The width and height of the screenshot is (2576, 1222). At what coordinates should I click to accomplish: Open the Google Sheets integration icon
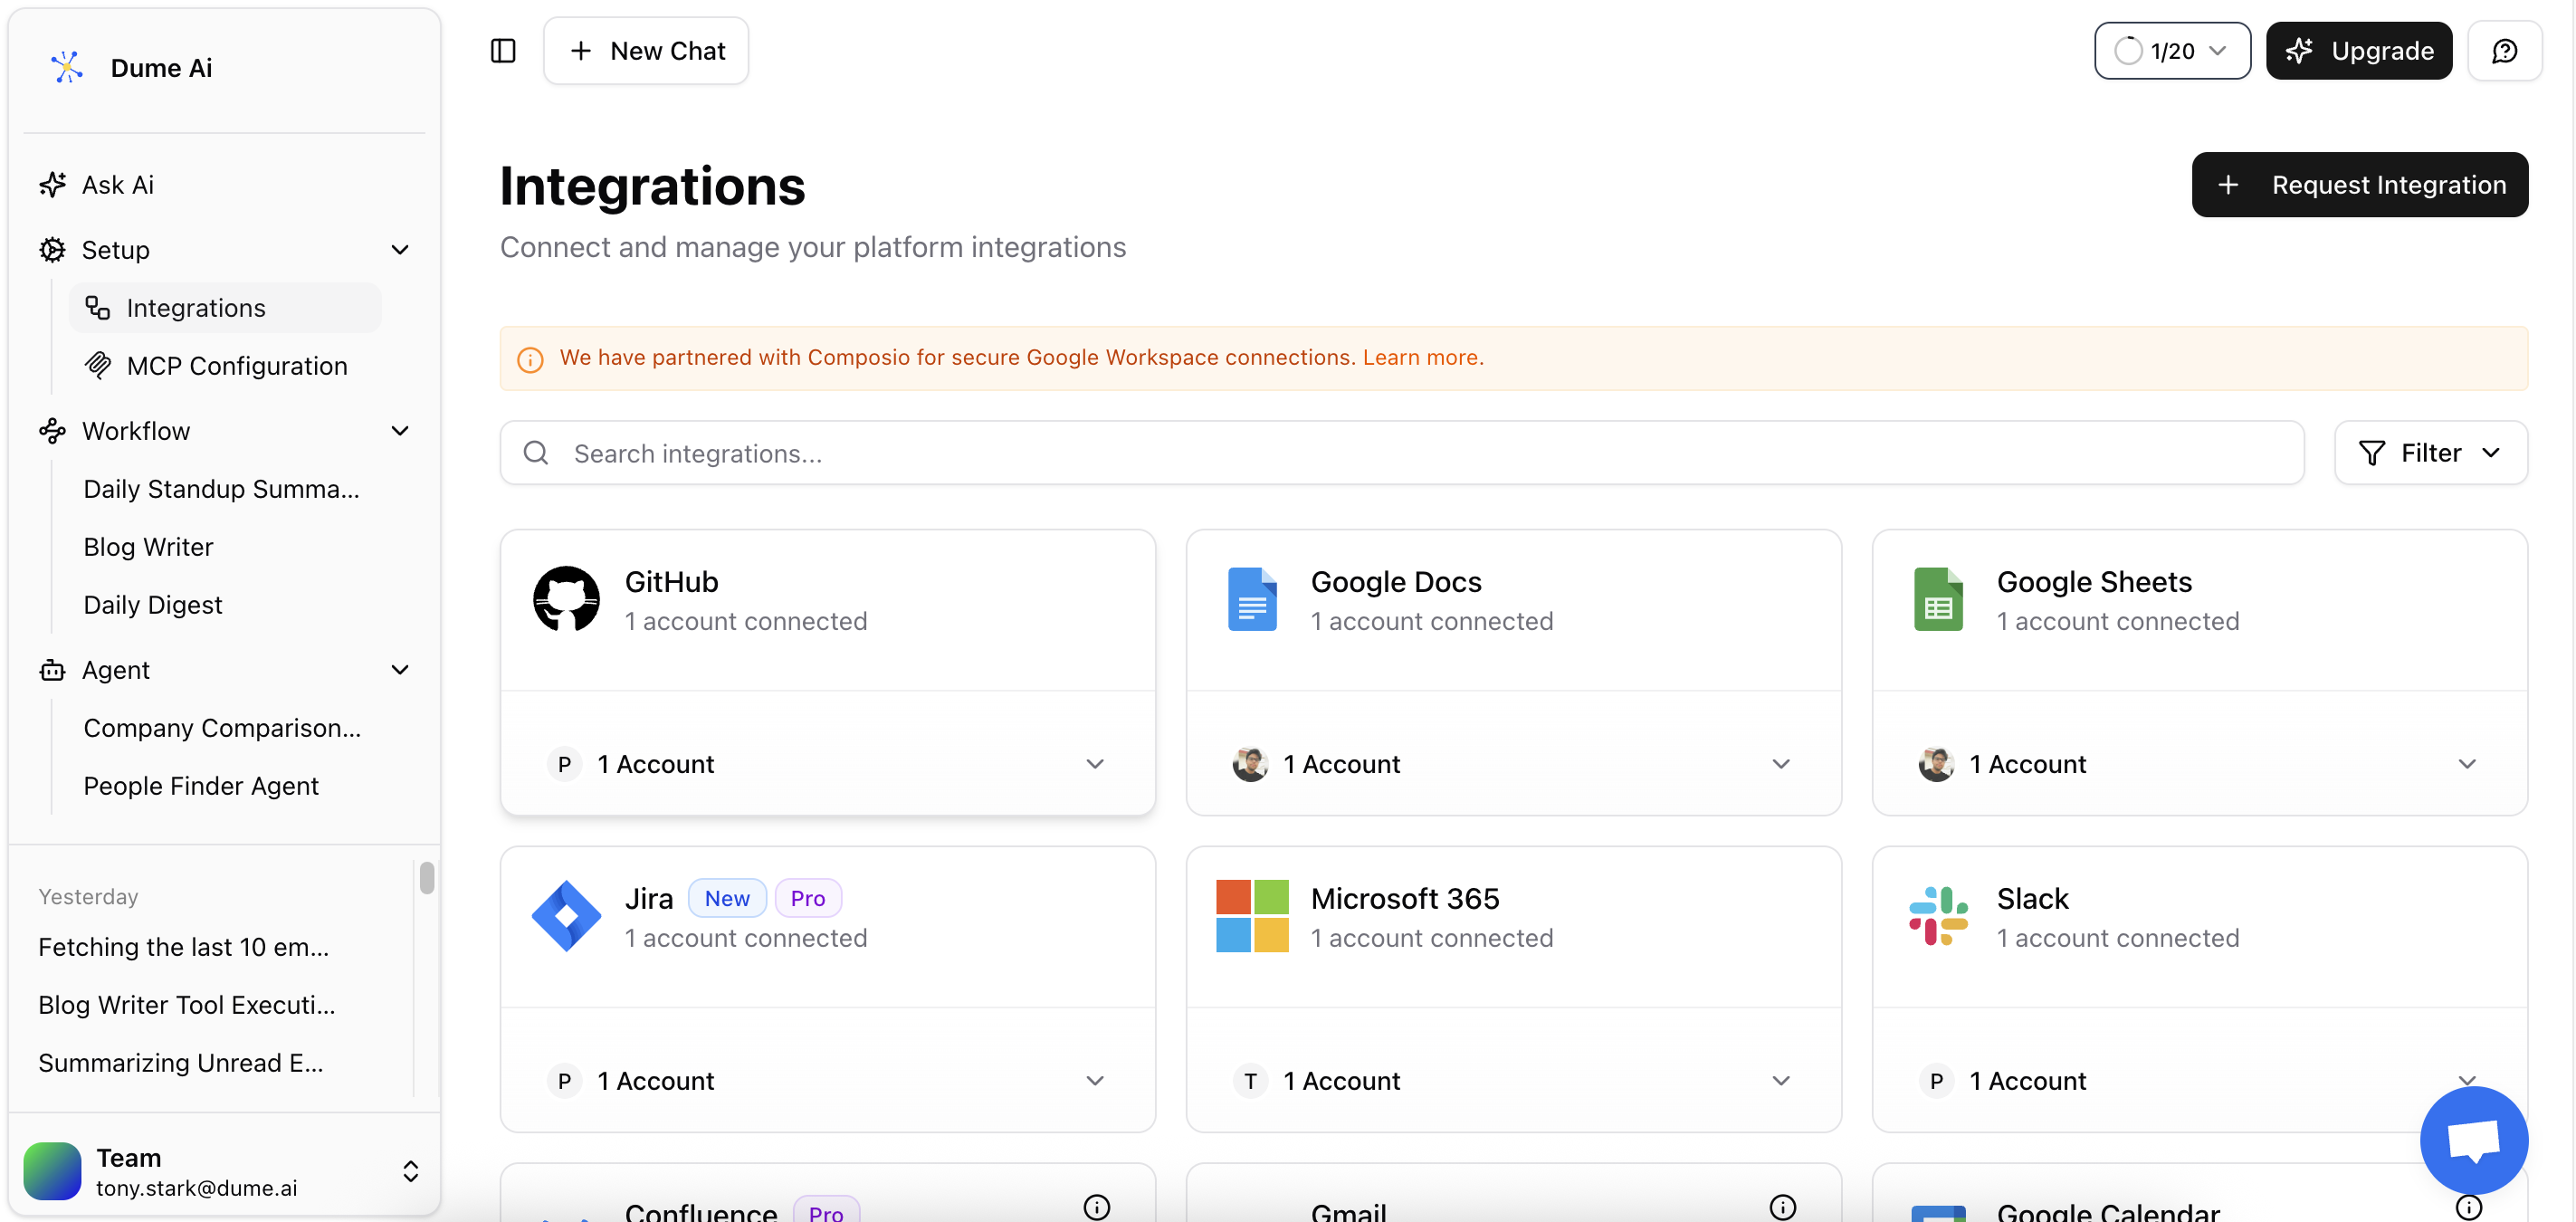1937,598
